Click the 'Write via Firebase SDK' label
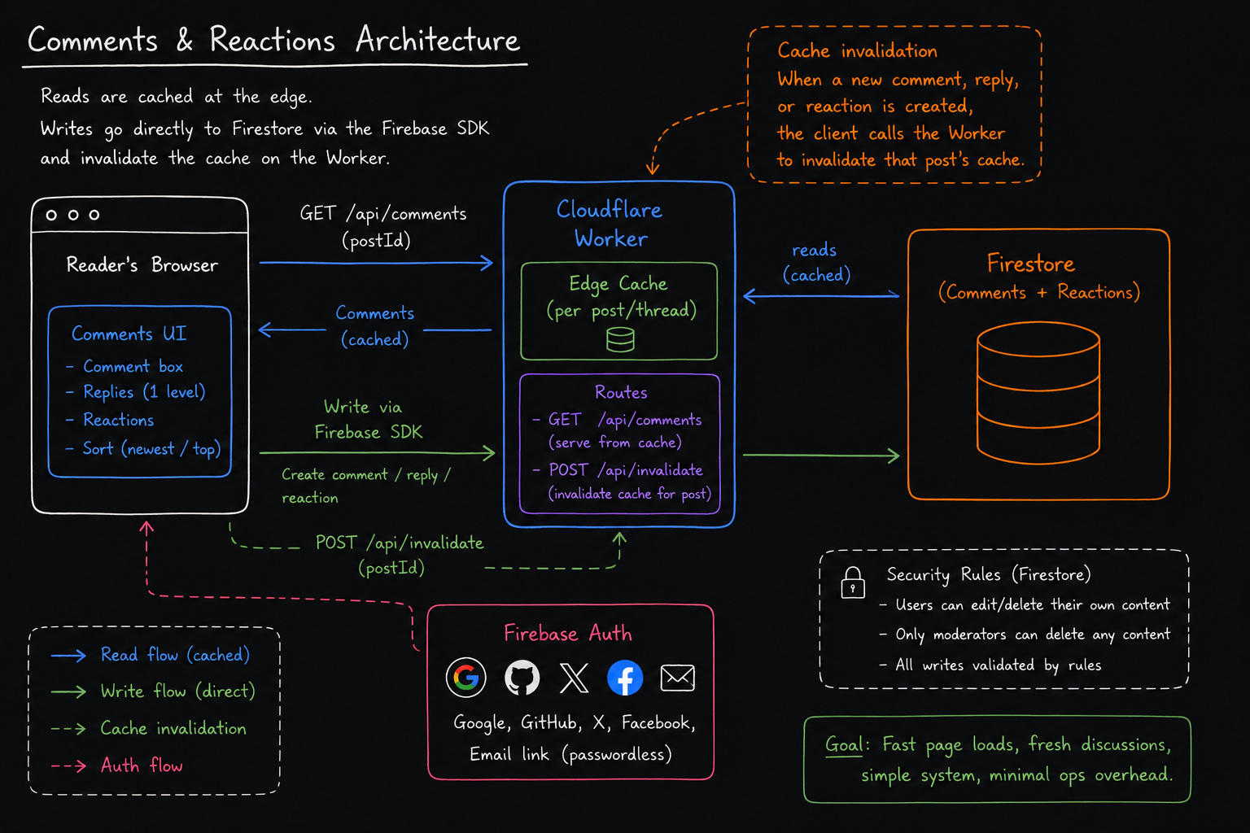 point(368,419)
